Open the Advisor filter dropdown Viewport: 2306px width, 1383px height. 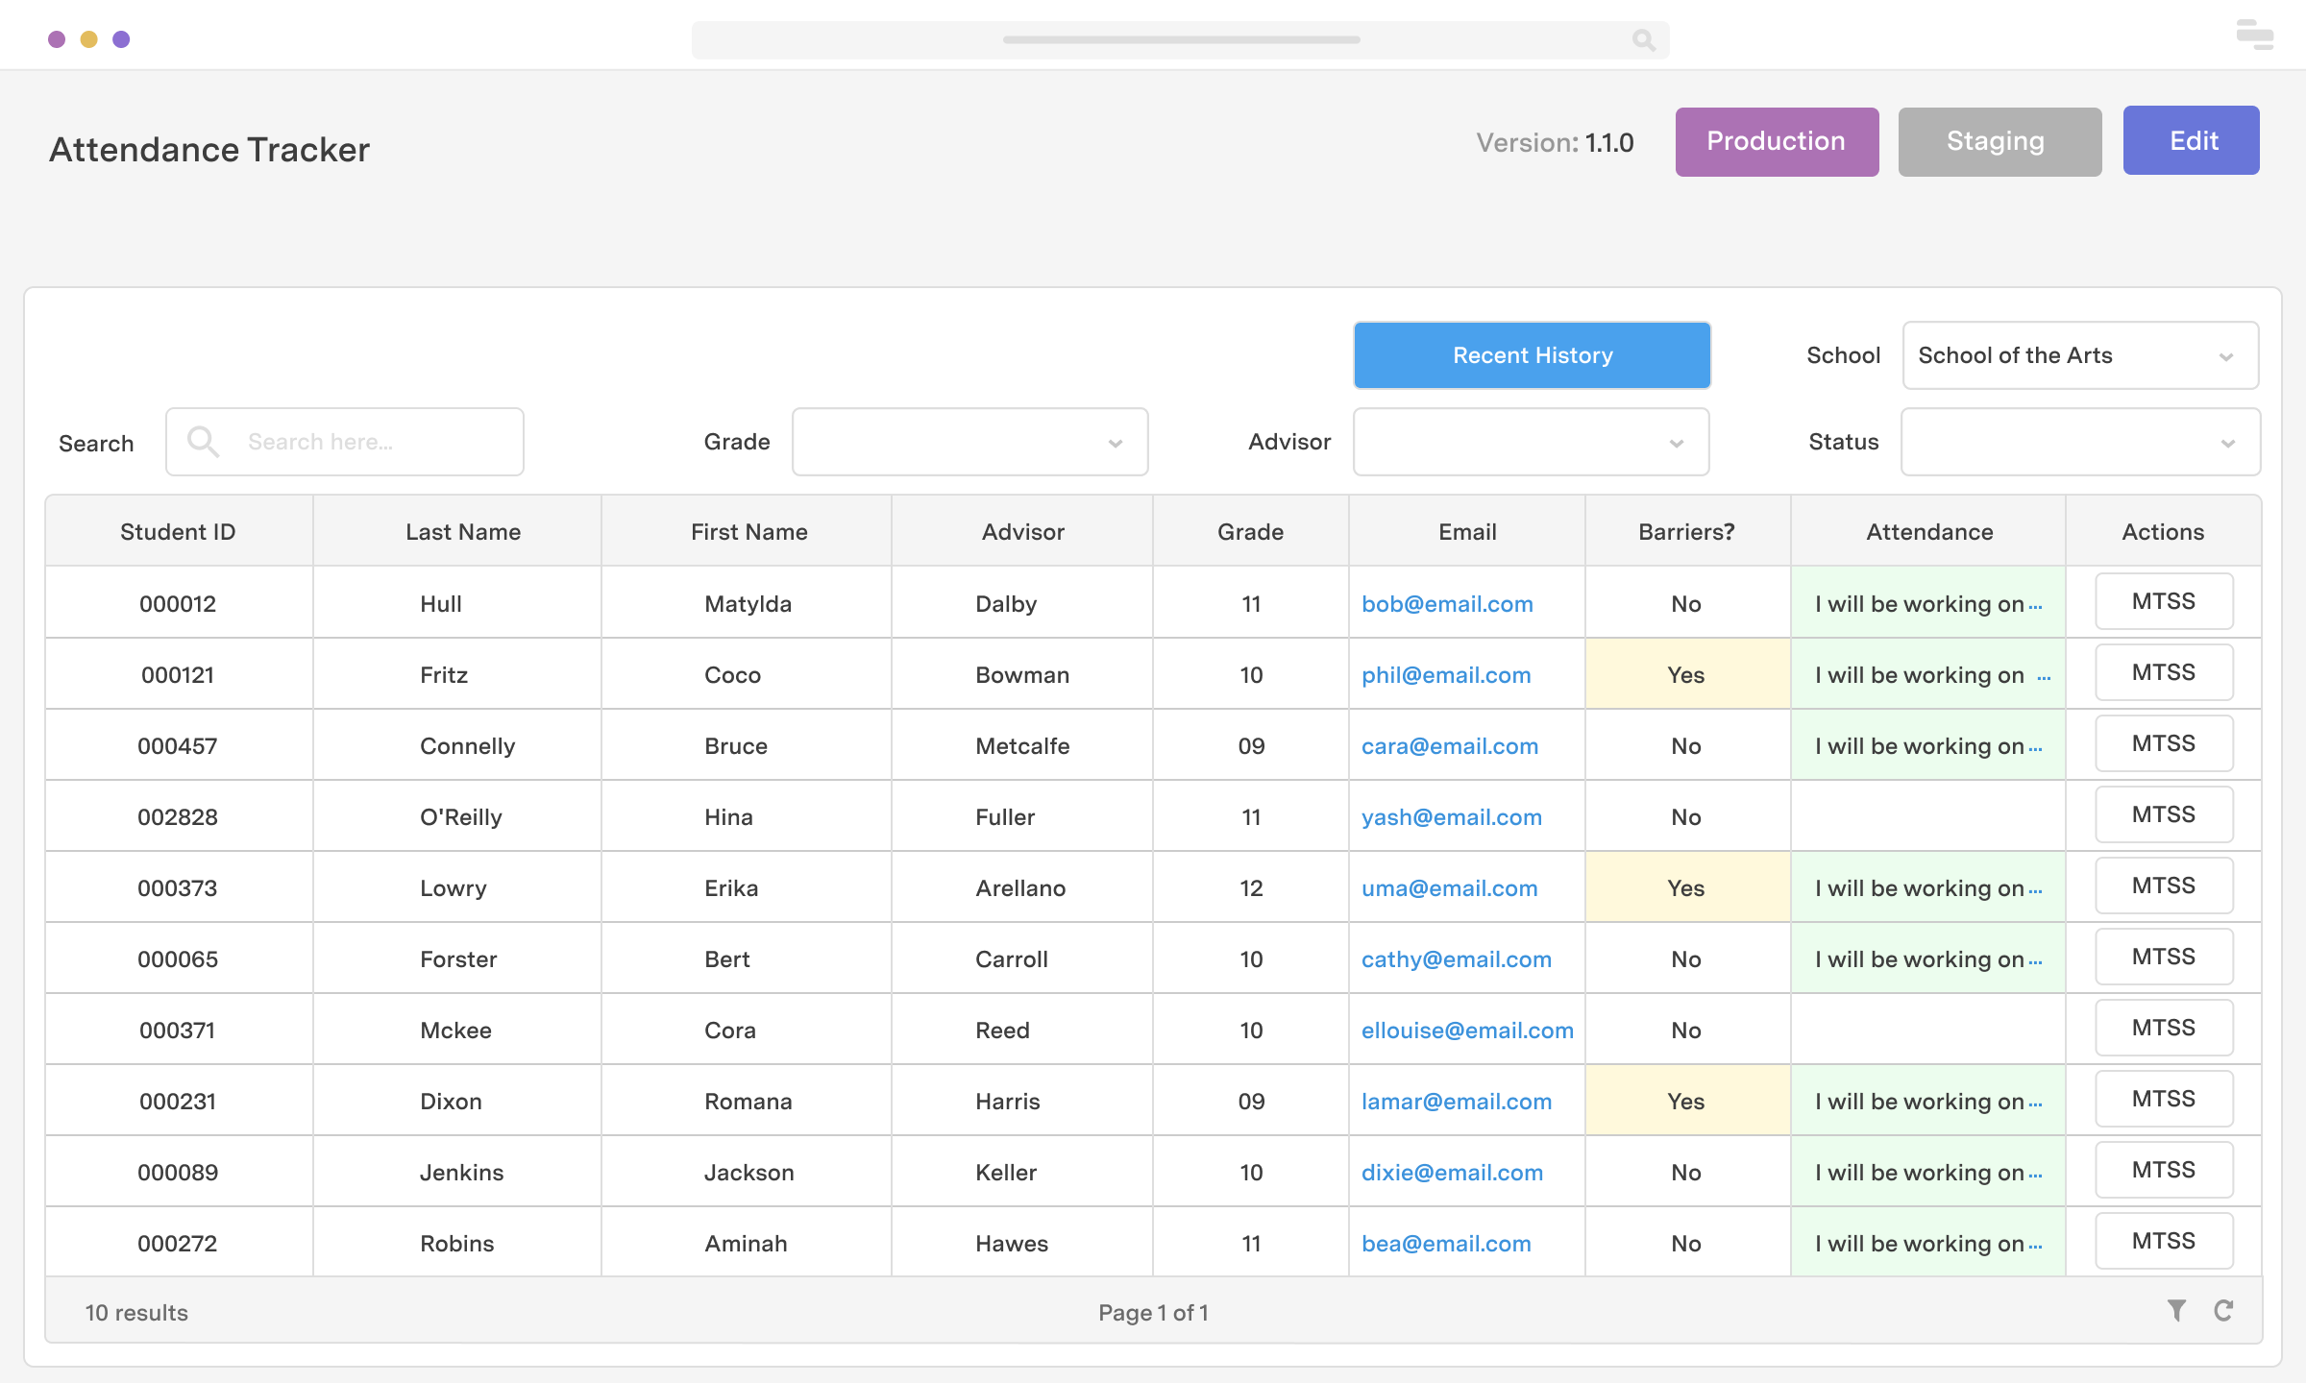click(x=1531, y=442)
